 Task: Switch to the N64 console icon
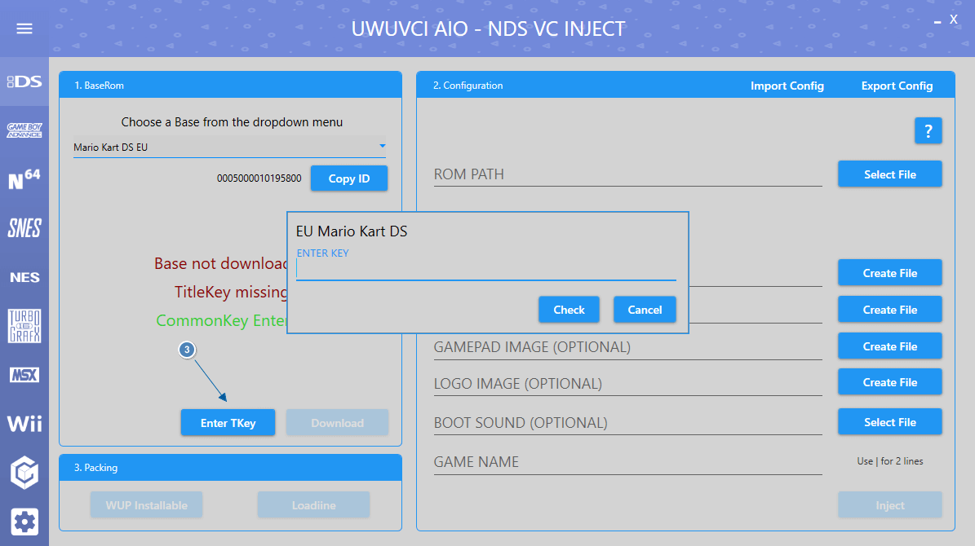[24, 179]
